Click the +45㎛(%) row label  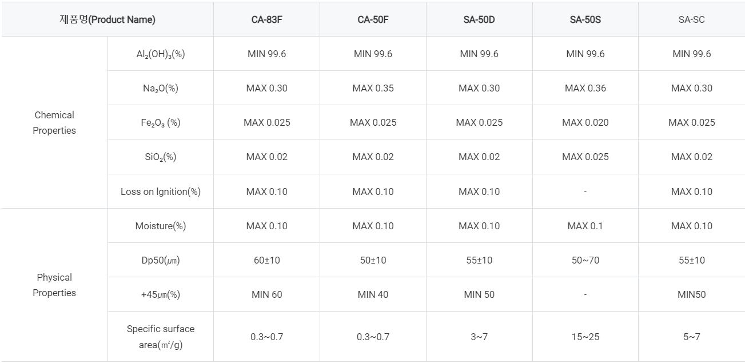pyautogui.click(x=161, y=294)
